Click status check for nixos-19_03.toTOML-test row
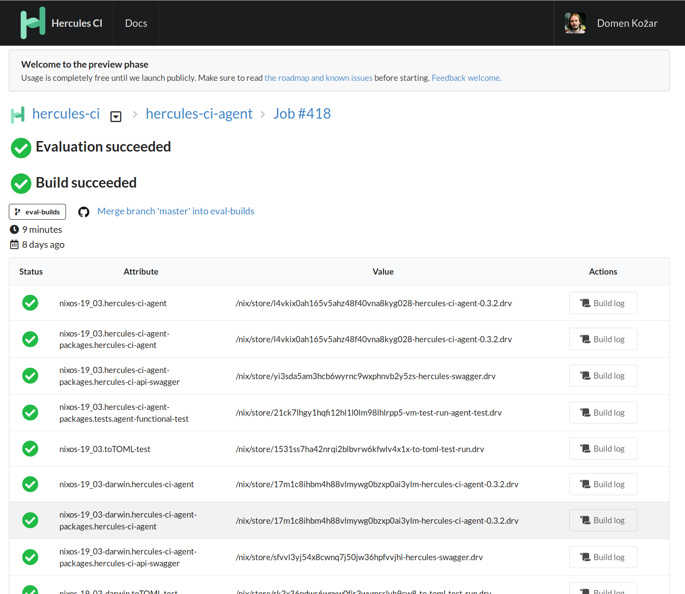Image resolution: width=685 pixels, height=594 pixels. click(30, 449)
